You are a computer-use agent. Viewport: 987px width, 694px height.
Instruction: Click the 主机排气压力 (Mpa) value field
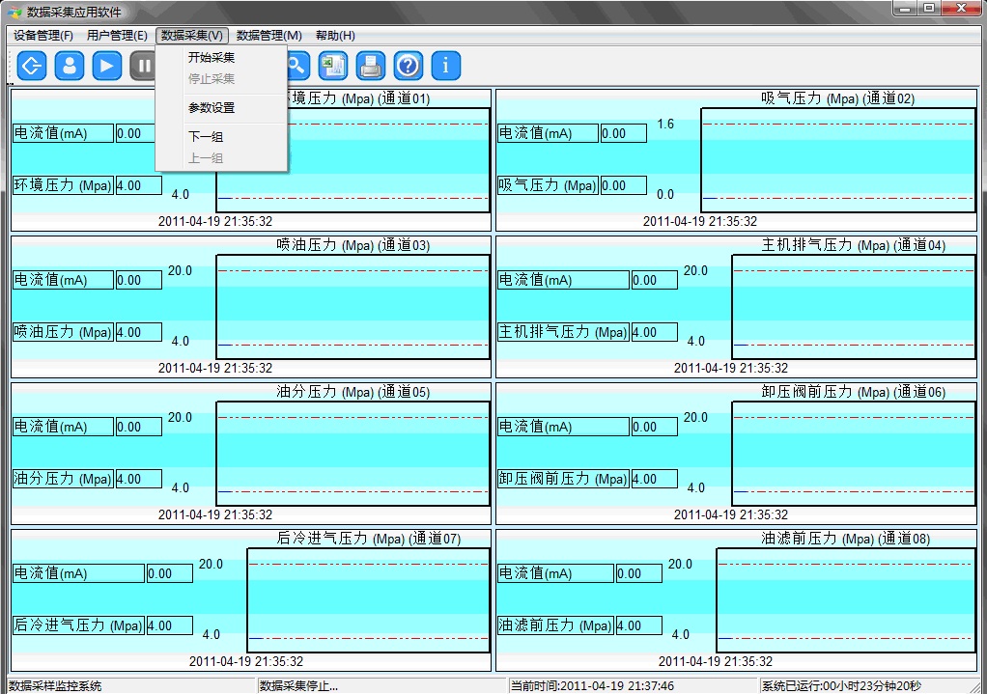click(x=655, y=332)
